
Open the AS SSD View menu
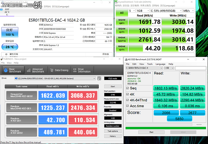point(142,64)
